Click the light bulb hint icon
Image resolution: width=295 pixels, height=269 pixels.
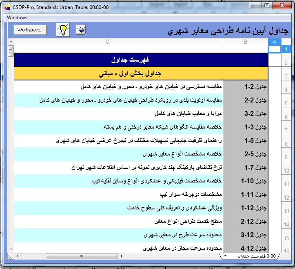pos(63,30)
